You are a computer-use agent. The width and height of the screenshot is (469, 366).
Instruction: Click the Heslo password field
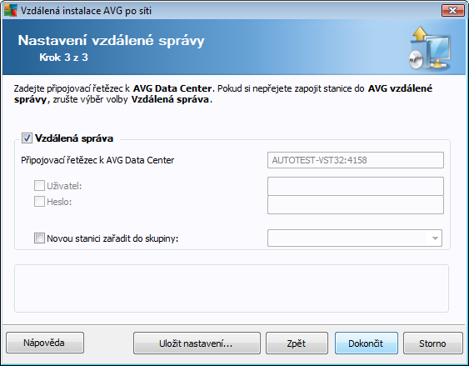tap(356, 205)
